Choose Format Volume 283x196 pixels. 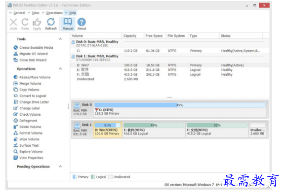point(28,133)
